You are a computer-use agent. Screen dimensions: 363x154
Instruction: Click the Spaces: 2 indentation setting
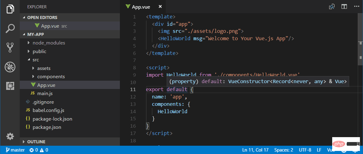pos(283,150)
